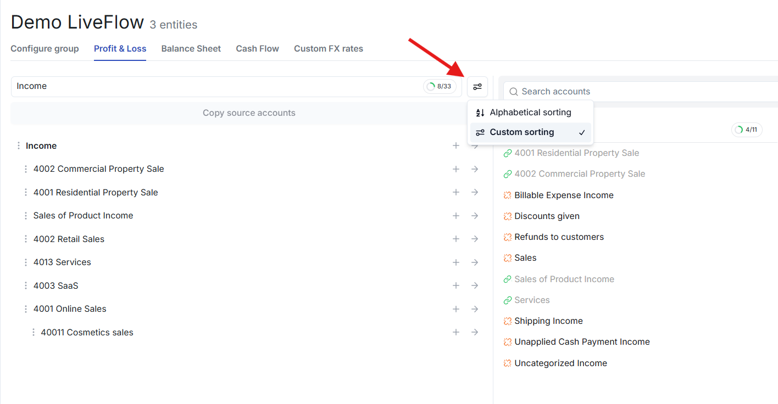Click the unlinked icon beside Billable Expense Income
Viewport: 778px width, 404px height.
(508, 195)
